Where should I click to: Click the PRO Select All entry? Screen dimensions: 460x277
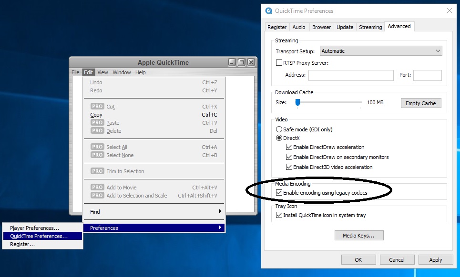(154, 147)
